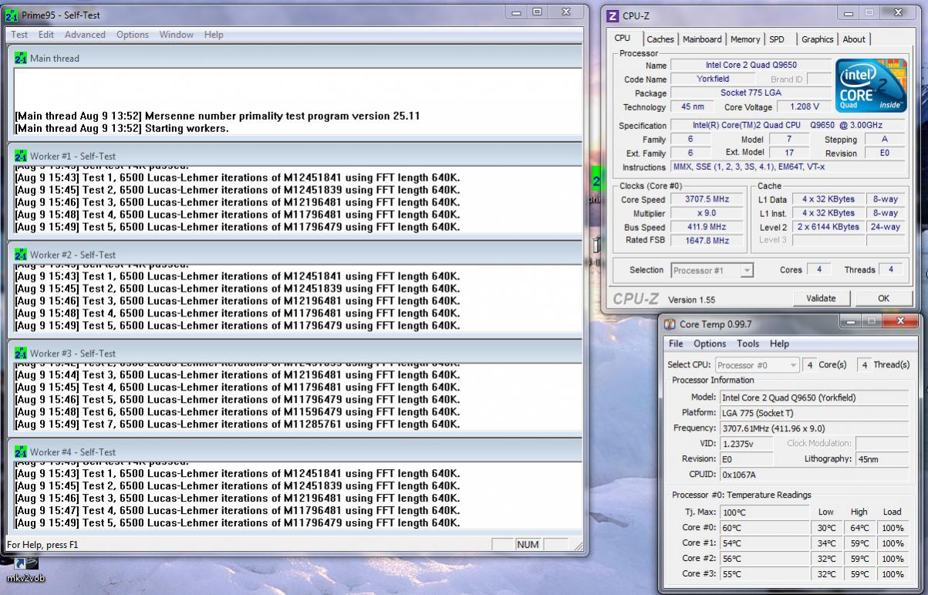928x595 pixels.
Task: Click the Worker #4 Self-Test icon
Action: tap(21, 452)
